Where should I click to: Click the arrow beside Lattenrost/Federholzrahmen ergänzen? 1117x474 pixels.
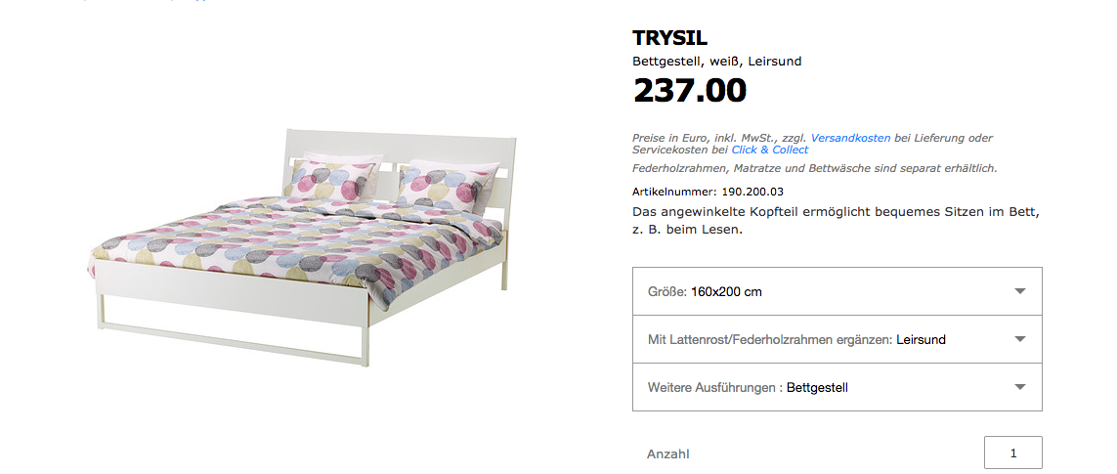[x=1020, y=339]
